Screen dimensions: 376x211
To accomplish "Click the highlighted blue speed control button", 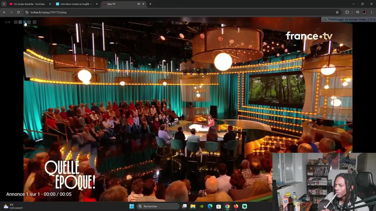I will (x=25, y=22).
